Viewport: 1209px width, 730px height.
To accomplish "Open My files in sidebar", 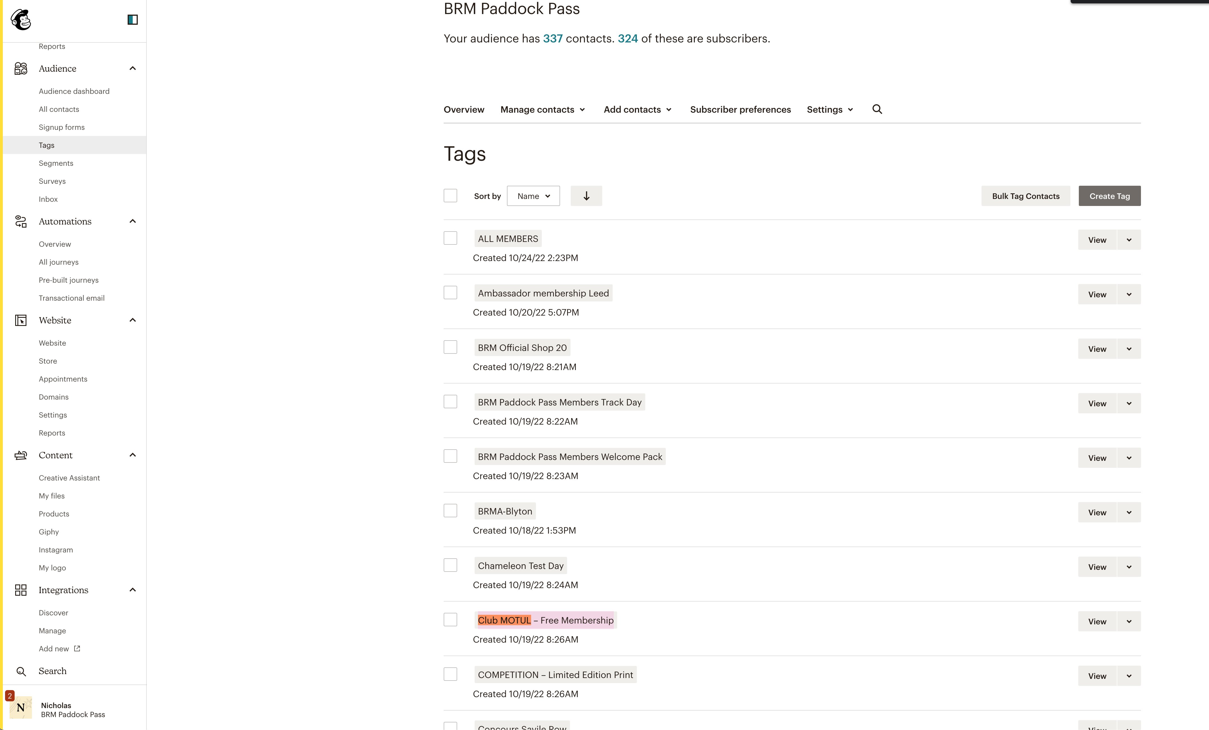I will [51, 496].
